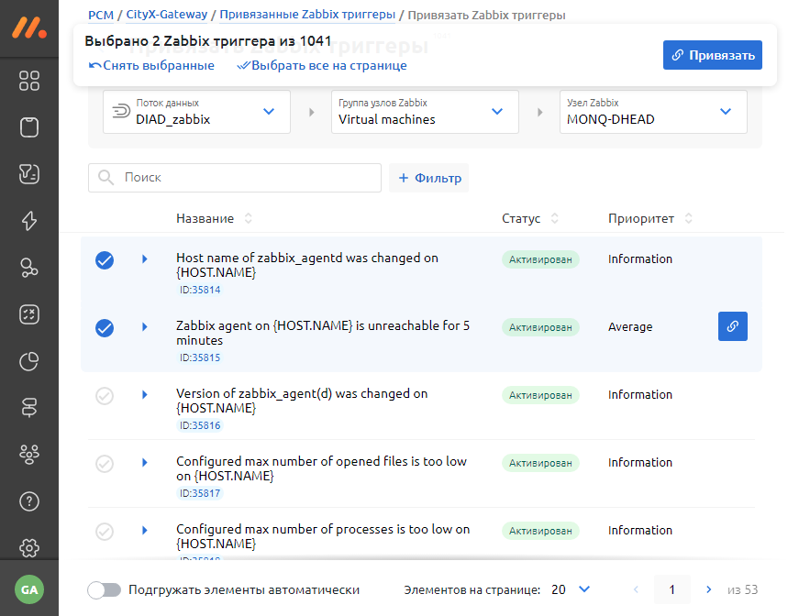Select the Version of zabbix_agent(d) trigger checkbox
This screenshot has width=788, height=616.
(x=105, y=396)
